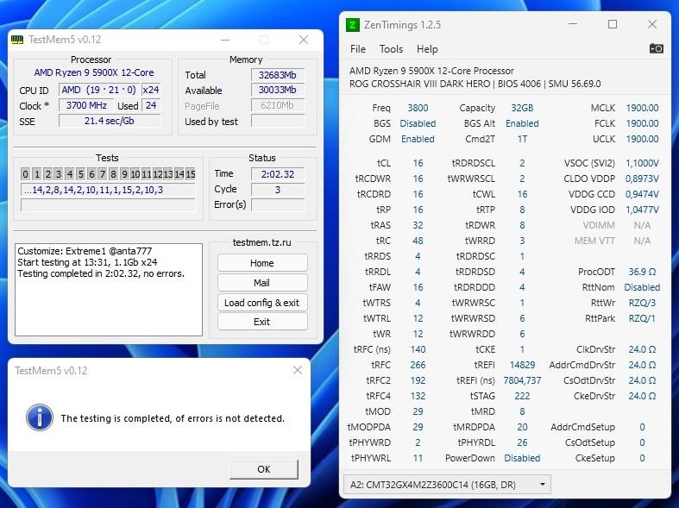
Task: Click the ROG CROSSHAIR VIII DARK HERO line
Action: [x=475, y=84]
